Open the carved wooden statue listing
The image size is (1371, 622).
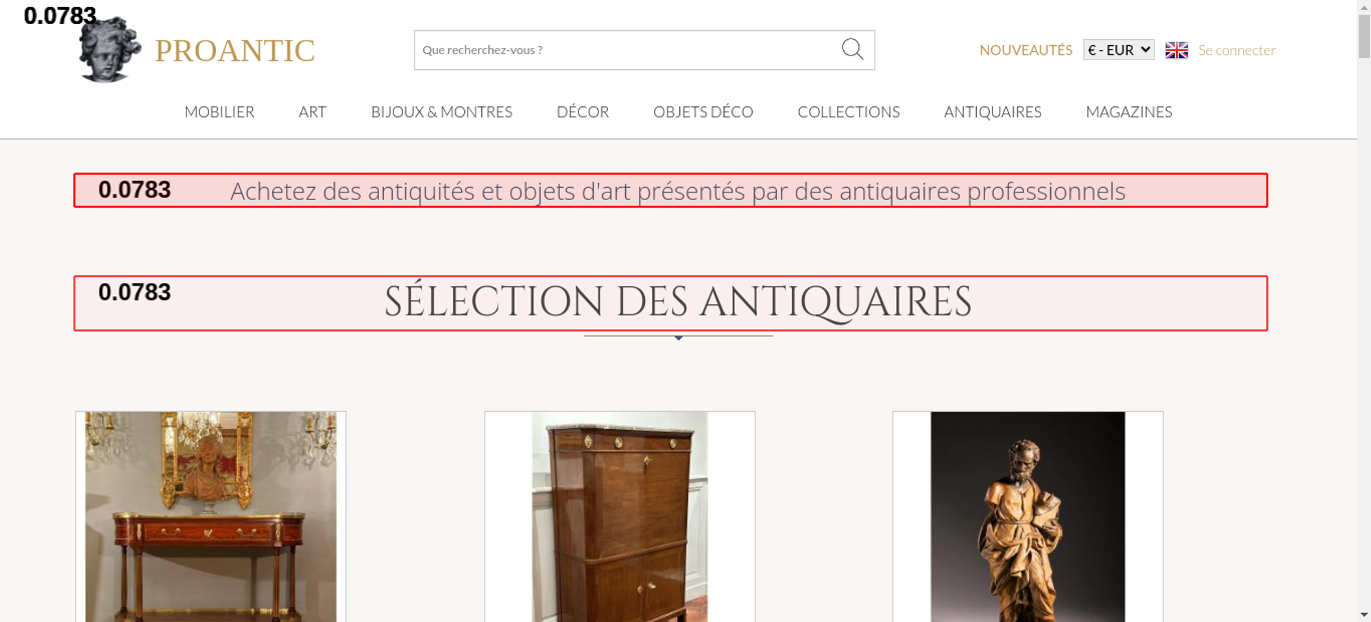[x=1028, y=517]
